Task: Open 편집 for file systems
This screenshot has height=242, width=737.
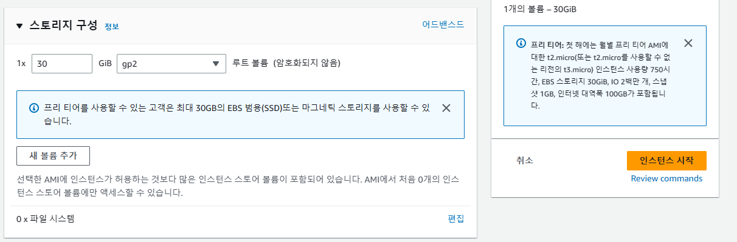Action: [456, 219]
